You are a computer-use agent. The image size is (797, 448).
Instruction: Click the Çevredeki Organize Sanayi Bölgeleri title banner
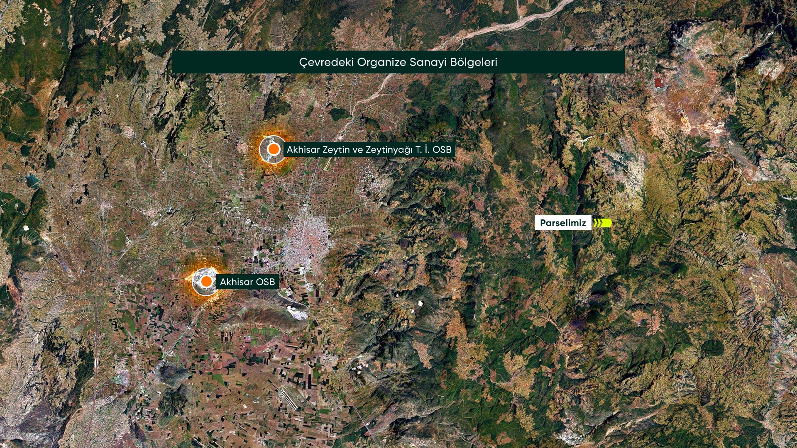pos(398,62)
